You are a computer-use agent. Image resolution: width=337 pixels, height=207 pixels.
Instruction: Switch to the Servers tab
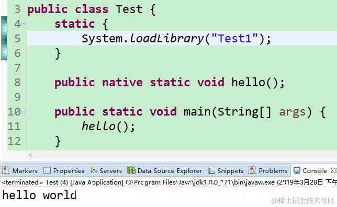(x=106, y=171)
